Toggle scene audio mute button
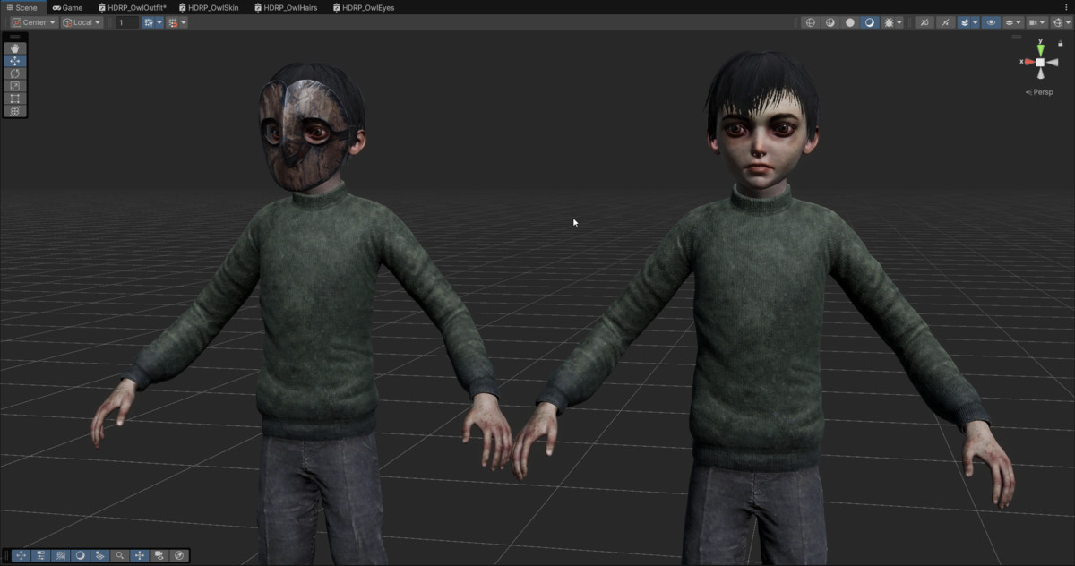1075x566 pixels. pos(946,22)
